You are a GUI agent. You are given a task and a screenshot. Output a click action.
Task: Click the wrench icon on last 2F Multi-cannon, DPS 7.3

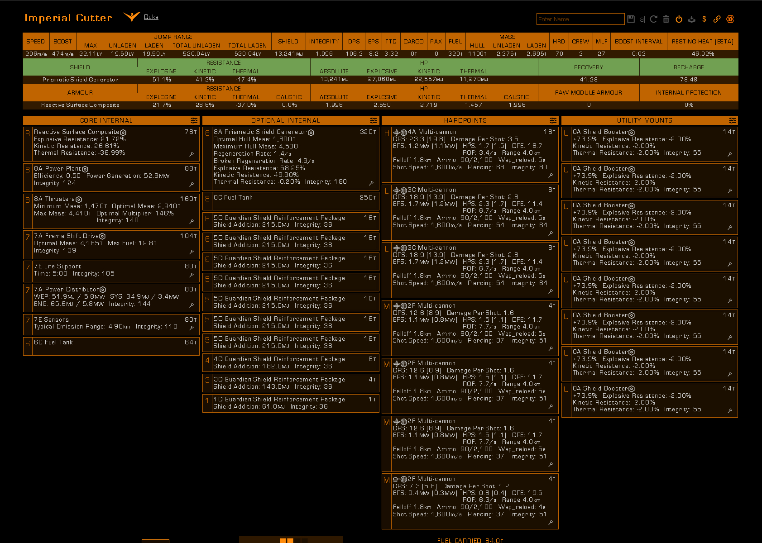pyautogui.click(x=551, y=523)
